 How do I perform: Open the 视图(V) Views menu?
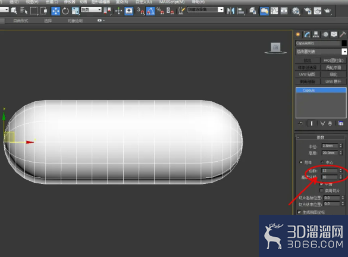click(32, 2)
